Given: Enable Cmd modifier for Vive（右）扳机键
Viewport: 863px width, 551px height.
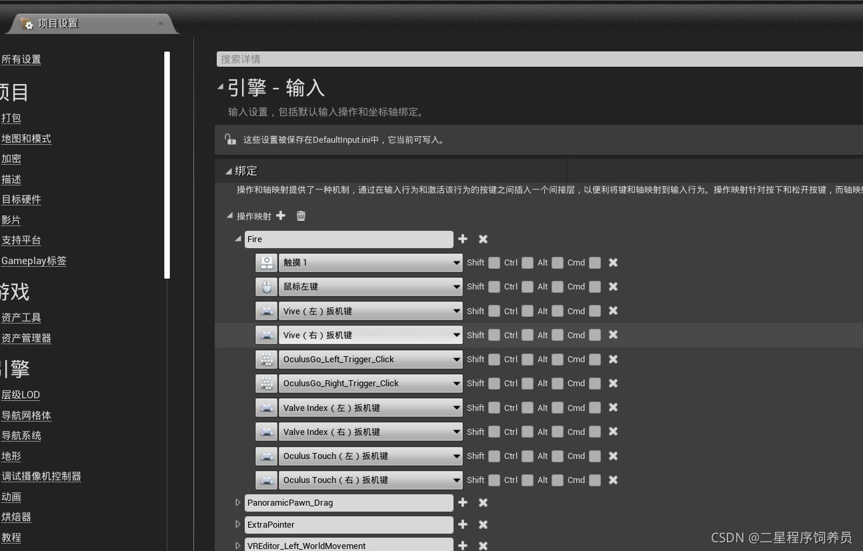Looking at the screenshot, I should [x=594, y=335].
